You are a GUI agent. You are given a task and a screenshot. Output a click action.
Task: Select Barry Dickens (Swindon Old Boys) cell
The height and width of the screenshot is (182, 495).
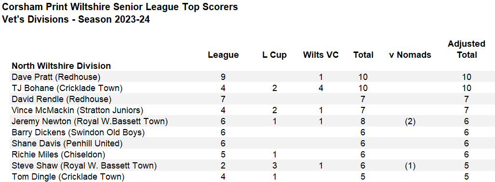click(x=78, y=132)
